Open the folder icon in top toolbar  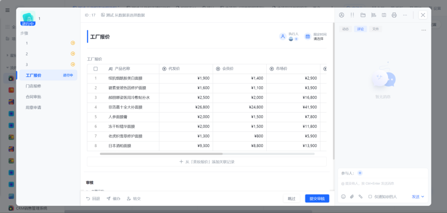[363, 15]
